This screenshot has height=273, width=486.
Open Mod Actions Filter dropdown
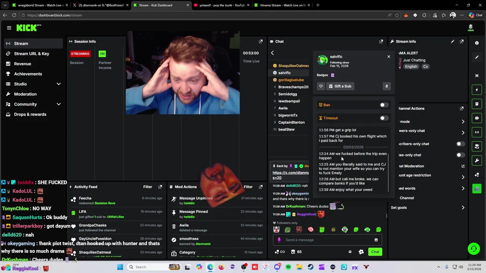[248, 187]
